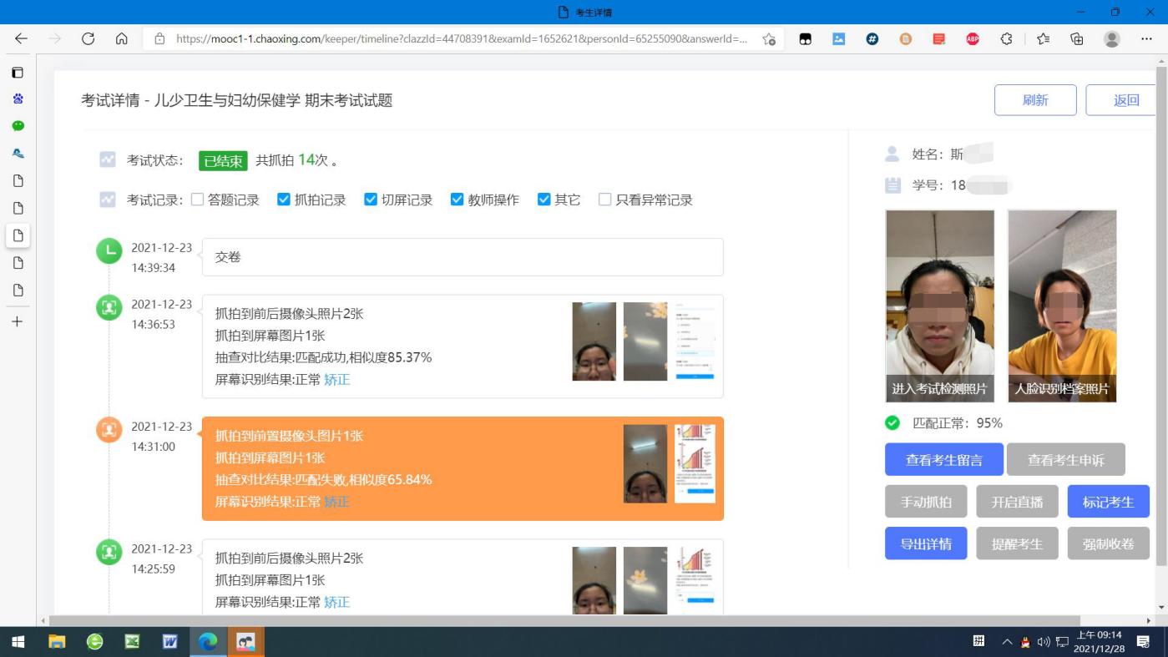Enable the 答题记录 checkbox
The image size is (1168, 657).
click(x=198, y=200)
